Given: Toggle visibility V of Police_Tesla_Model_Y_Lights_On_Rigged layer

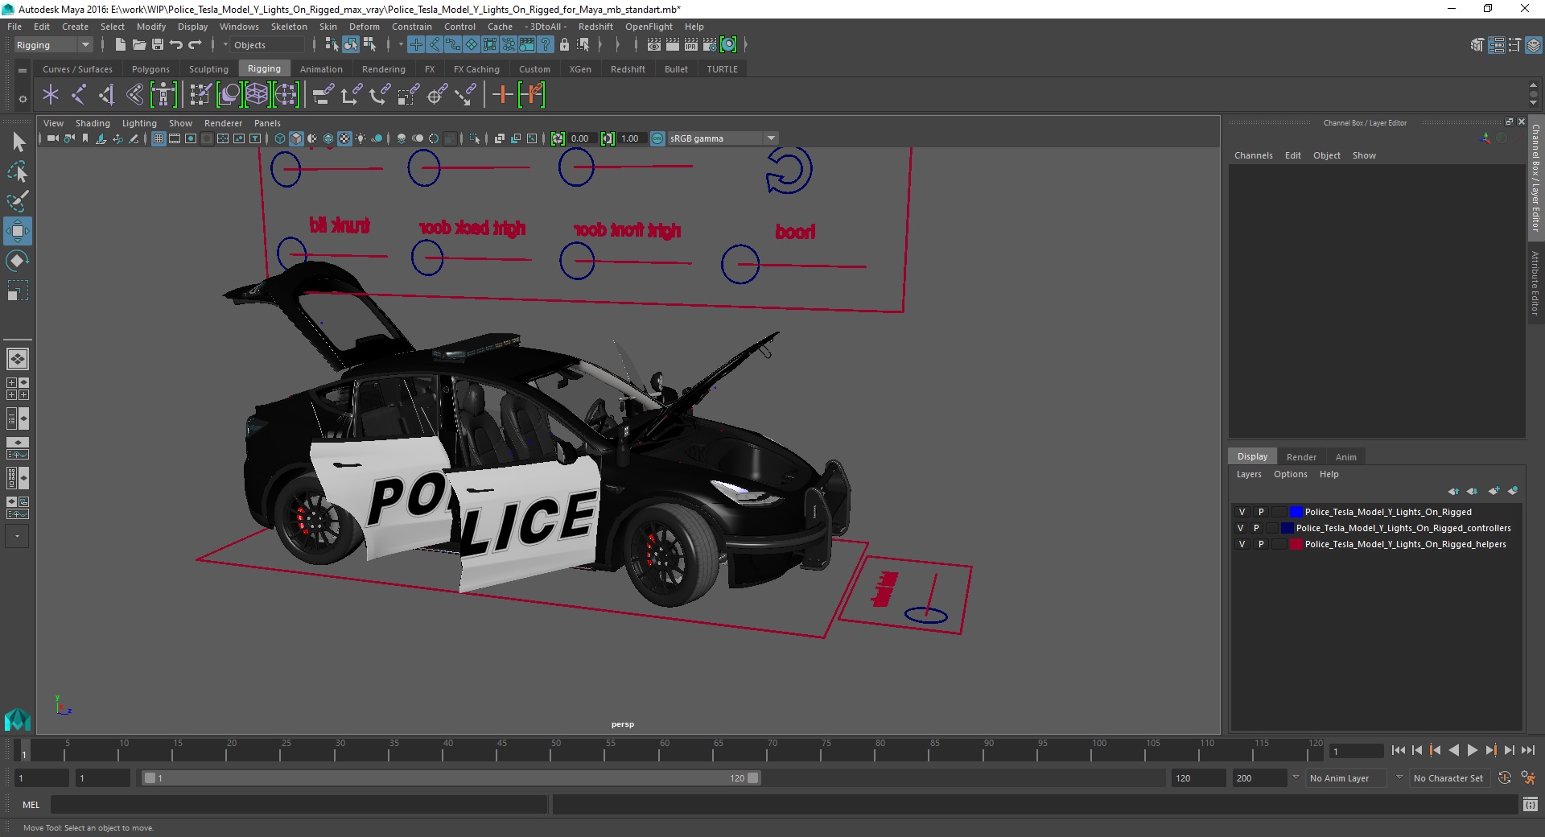Looking at the screenshot, I should coord(1242,512).
